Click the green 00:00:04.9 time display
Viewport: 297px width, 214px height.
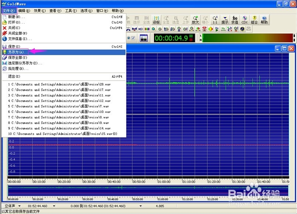pyautogui.click(x=174, y=38)
